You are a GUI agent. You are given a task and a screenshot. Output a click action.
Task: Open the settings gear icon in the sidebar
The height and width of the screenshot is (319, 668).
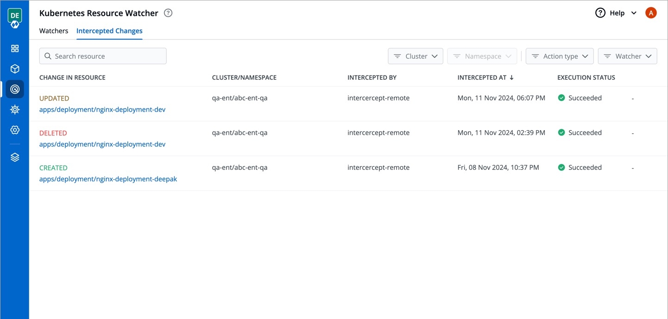(15, 130)
